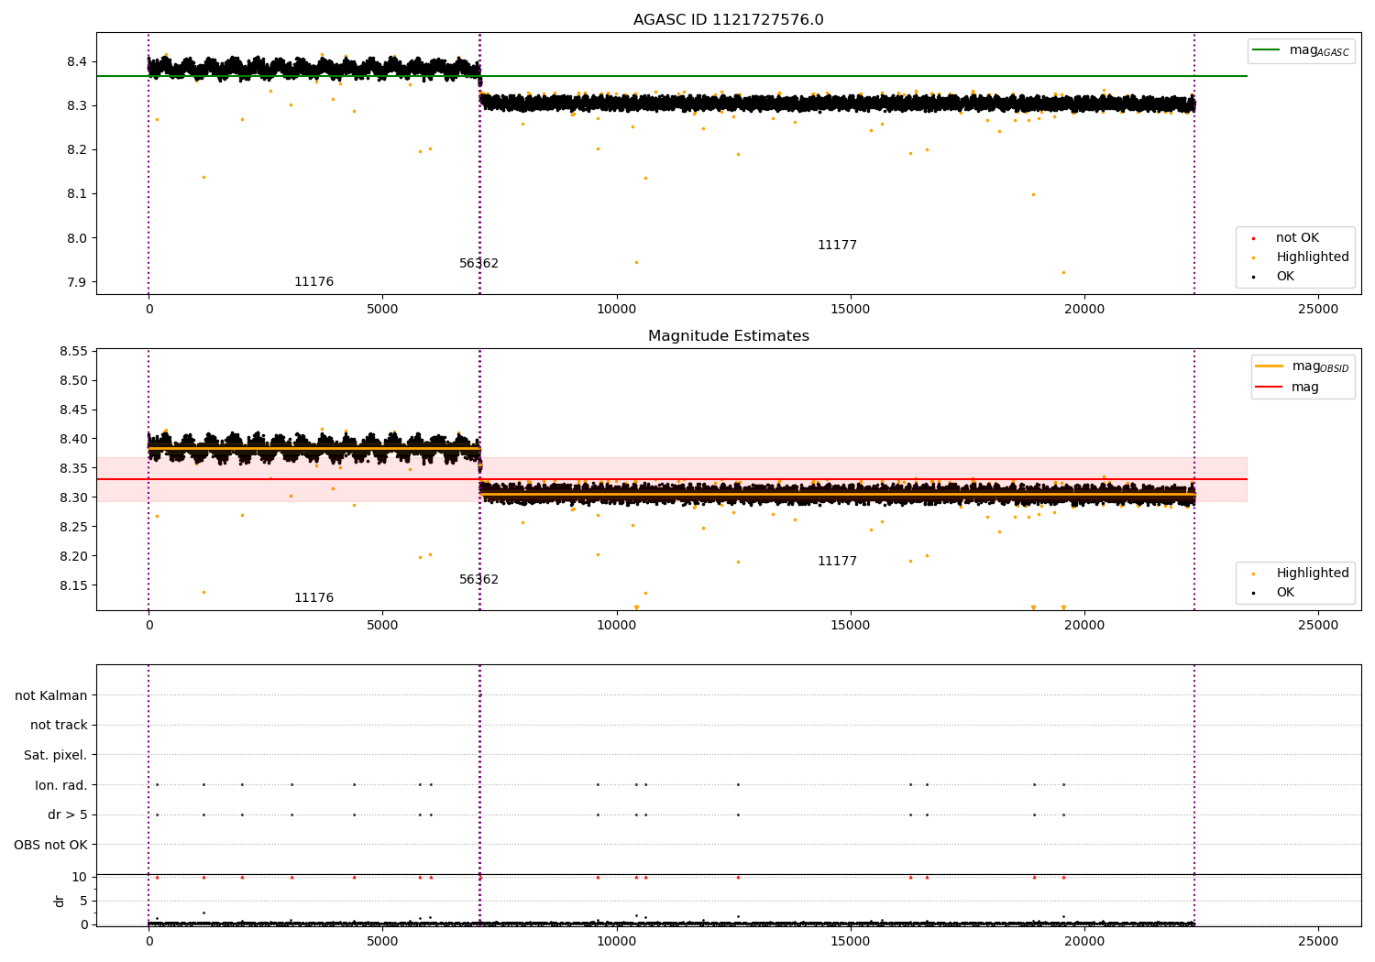Click the "8.4" tick on the top plot
Screen dimensions: 1375x962
[x=77, y=62]
